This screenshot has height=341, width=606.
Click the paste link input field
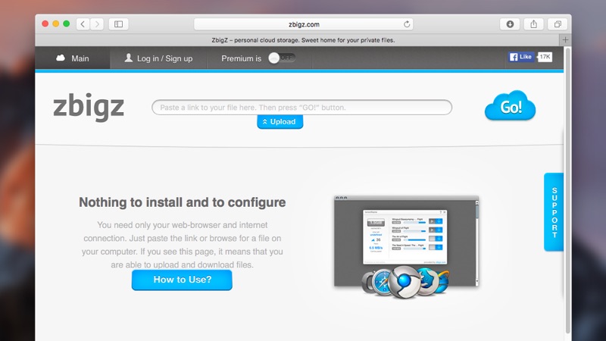(x=301, y=107)
